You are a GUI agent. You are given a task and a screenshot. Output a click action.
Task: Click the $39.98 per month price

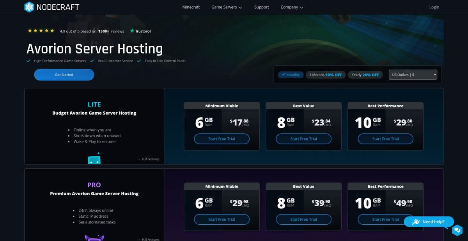(x=321, y=203)
